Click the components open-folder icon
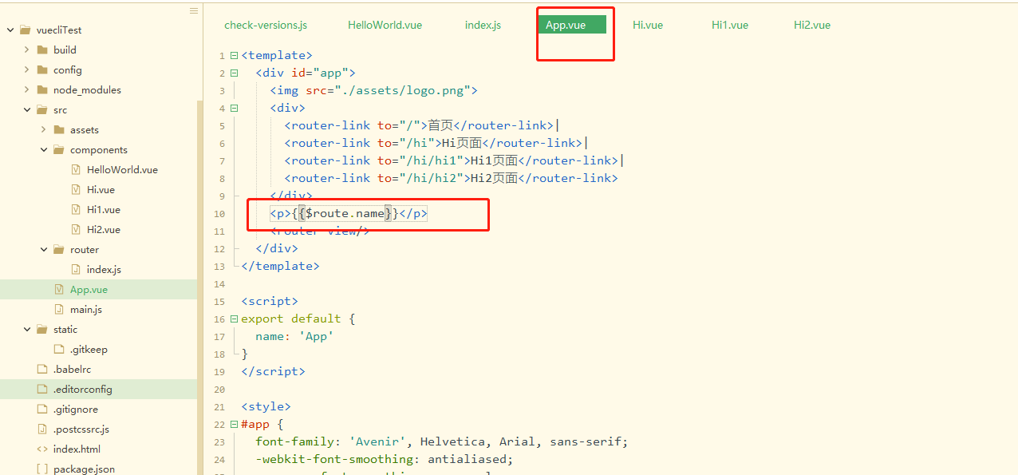The width and height of the screenshot is (1018, 475). (59, 150)
